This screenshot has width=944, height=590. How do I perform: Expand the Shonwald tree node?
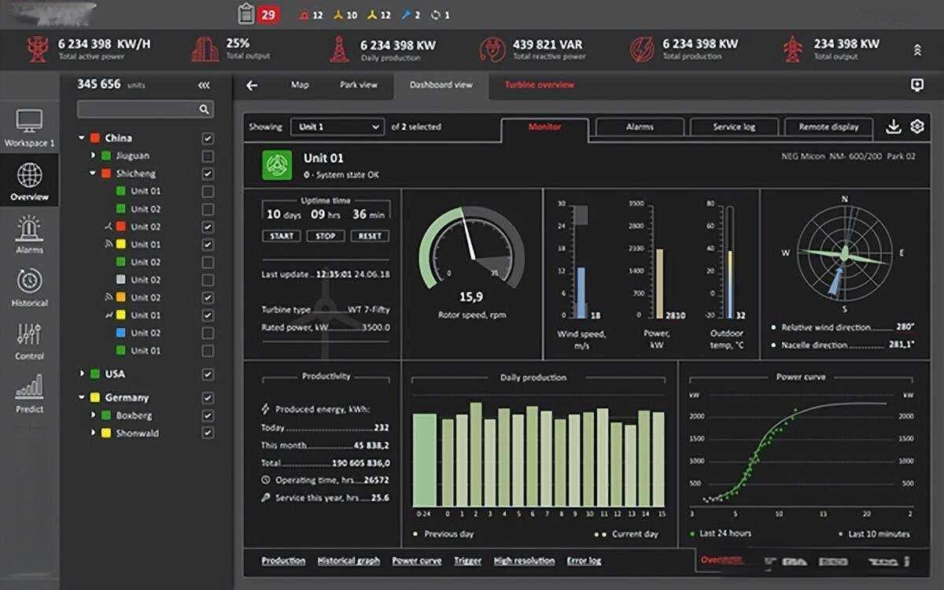click(93, 433)
